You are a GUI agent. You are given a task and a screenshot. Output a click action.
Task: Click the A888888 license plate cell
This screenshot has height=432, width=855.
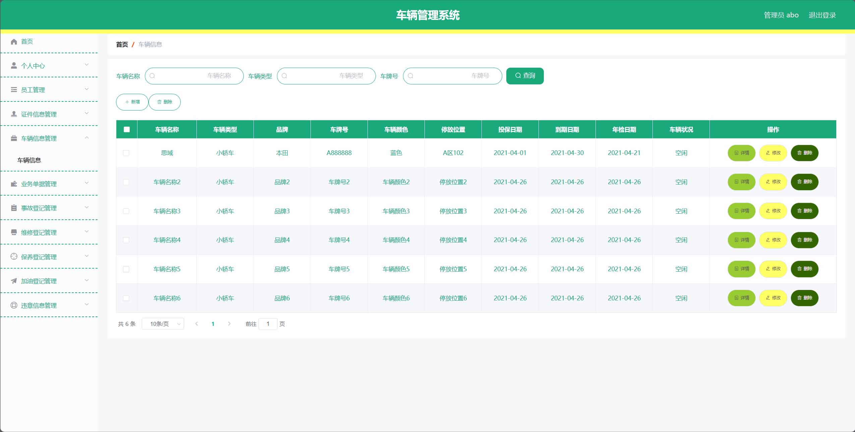[339, 153]
